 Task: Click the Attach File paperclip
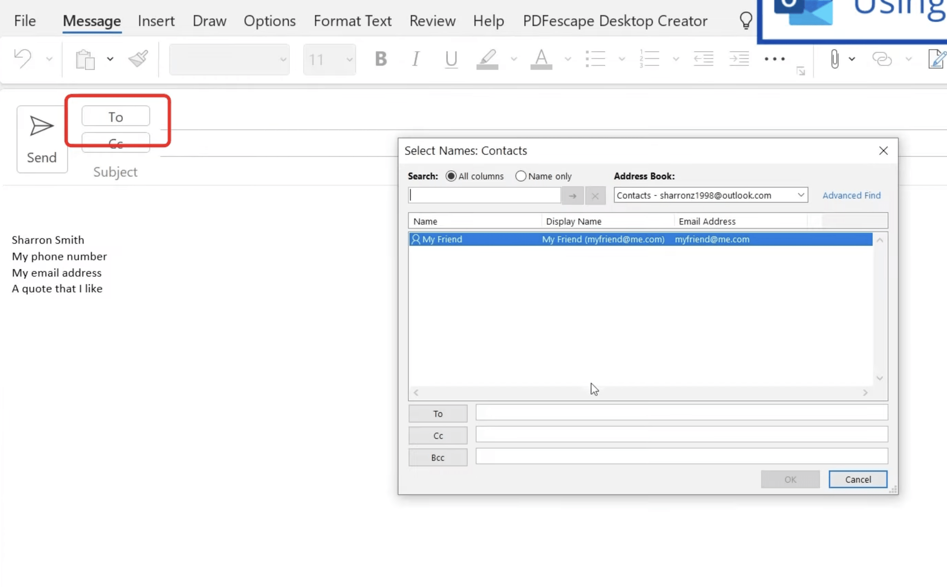[834, 59]
